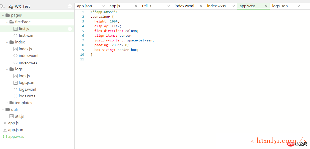
Task: Open the more options menu for Zg_WX_Test
Action: [70, 6]
